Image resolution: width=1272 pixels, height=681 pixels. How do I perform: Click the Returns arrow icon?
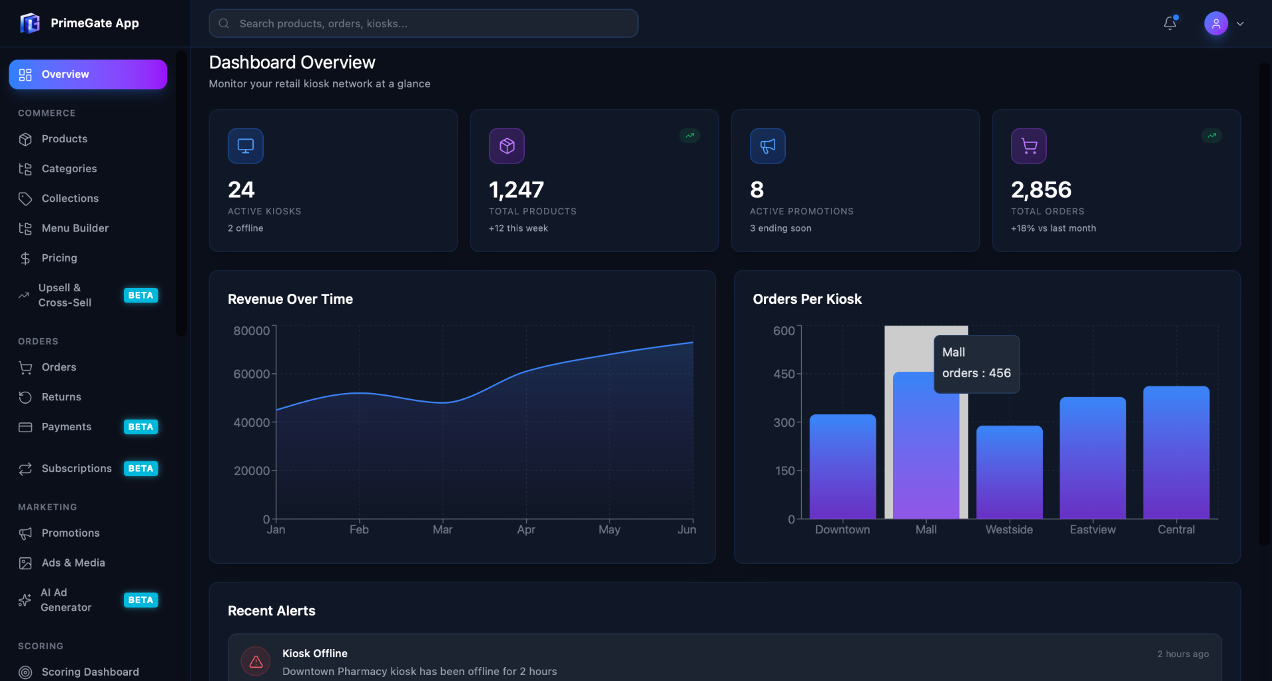pos(25,397)
